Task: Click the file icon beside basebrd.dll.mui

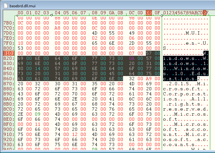Action: [6, 6]
